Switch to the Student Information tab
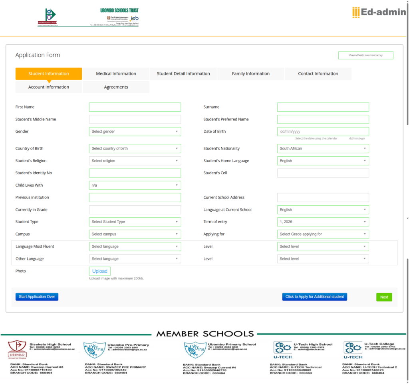The image size is (409, 384). click(x=48, y=74)
